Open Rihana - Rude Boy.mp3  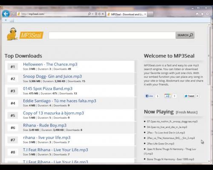tap(45, 125)
